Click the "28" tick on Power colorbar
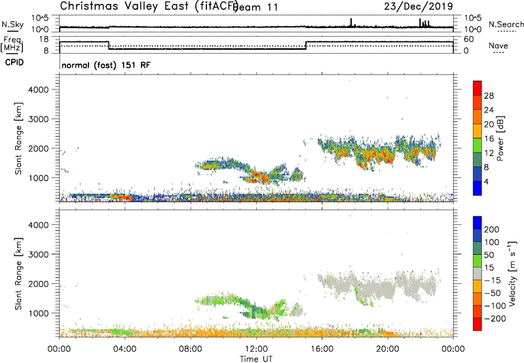Viewport: 524px width, 363px height. point(489,96)
